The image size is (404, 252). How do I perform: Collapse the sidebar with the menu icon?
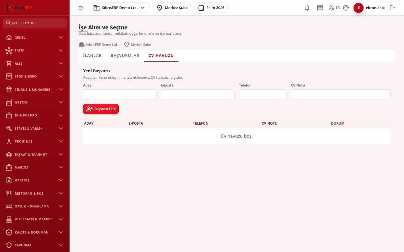point(81,8)
